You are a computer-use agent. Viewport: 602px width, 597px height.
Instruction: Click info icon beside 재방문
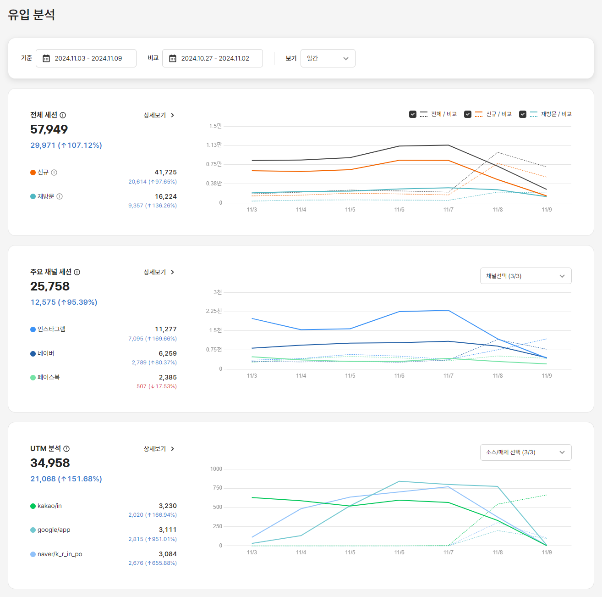(x=60, y=196)
